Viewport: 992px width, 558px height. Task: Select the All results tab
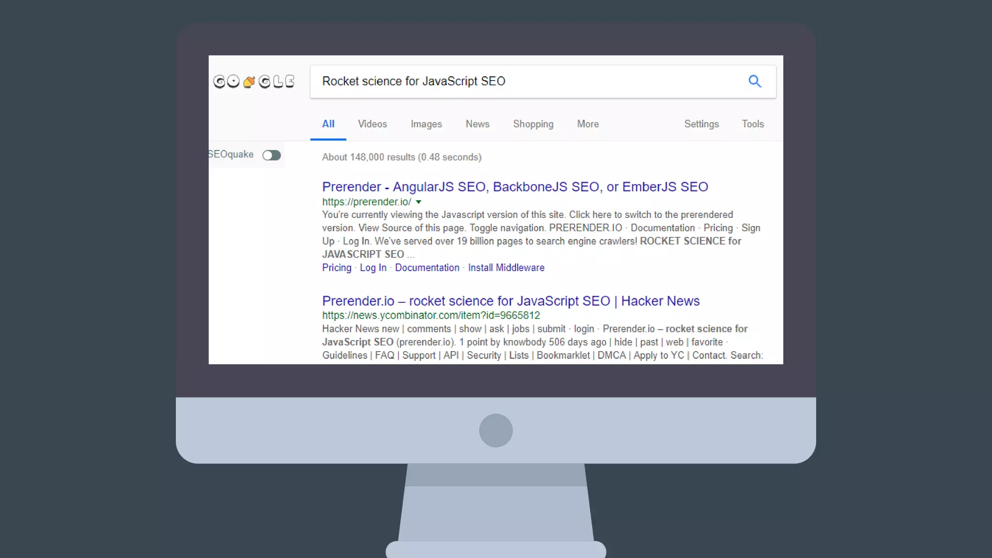click(x=328, y=124)
